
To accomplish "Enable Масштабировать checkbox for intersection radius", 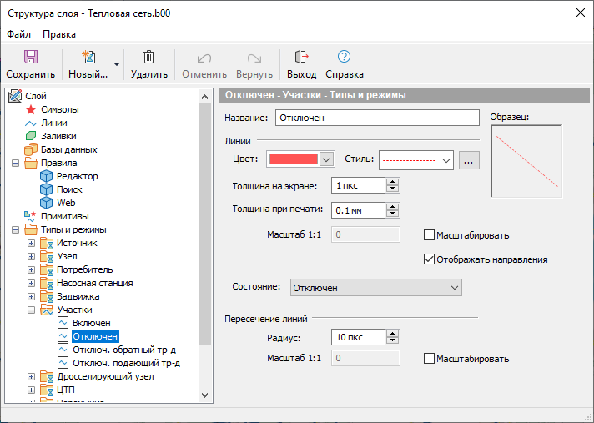I will (x=430, y=359).
